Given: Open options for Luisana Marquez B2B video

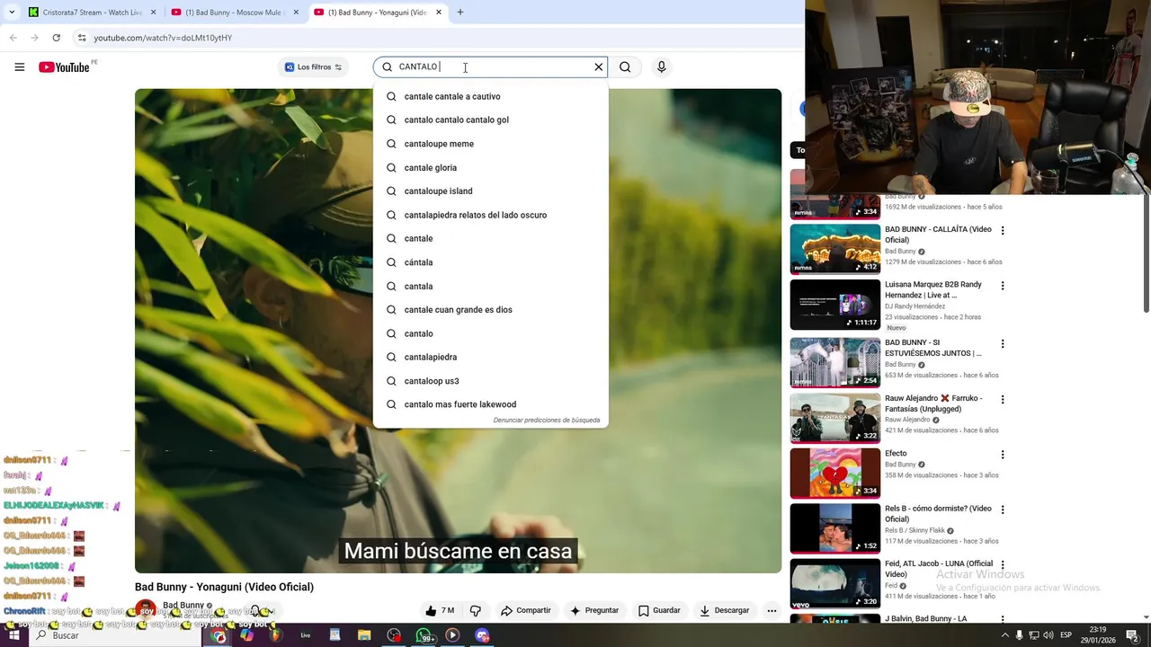Looking at the screenshot, I should pos(1003,286).
